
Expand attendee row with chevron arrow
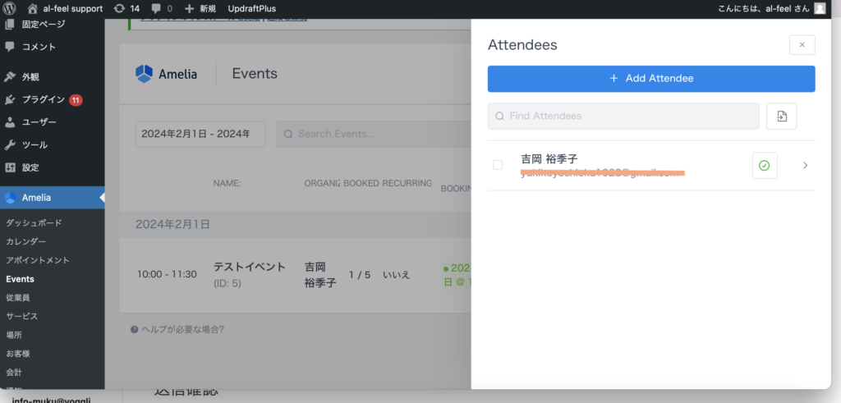tap(805, 165)
